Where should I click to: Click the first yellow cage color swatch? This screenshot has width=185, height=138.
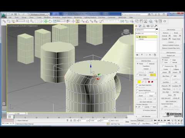151,75
